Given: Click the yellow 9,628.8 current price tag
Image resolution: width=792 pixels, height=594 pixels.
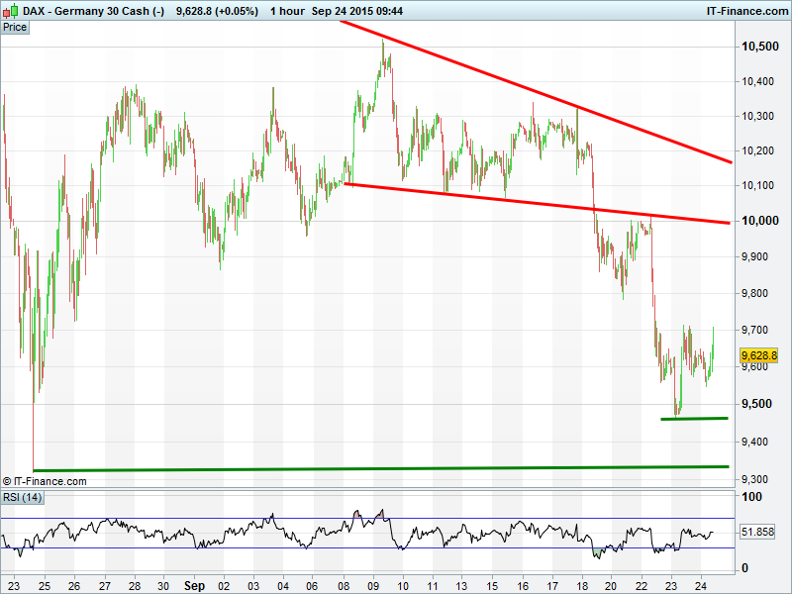Looking at the screenshot, I should coord(759,355).
